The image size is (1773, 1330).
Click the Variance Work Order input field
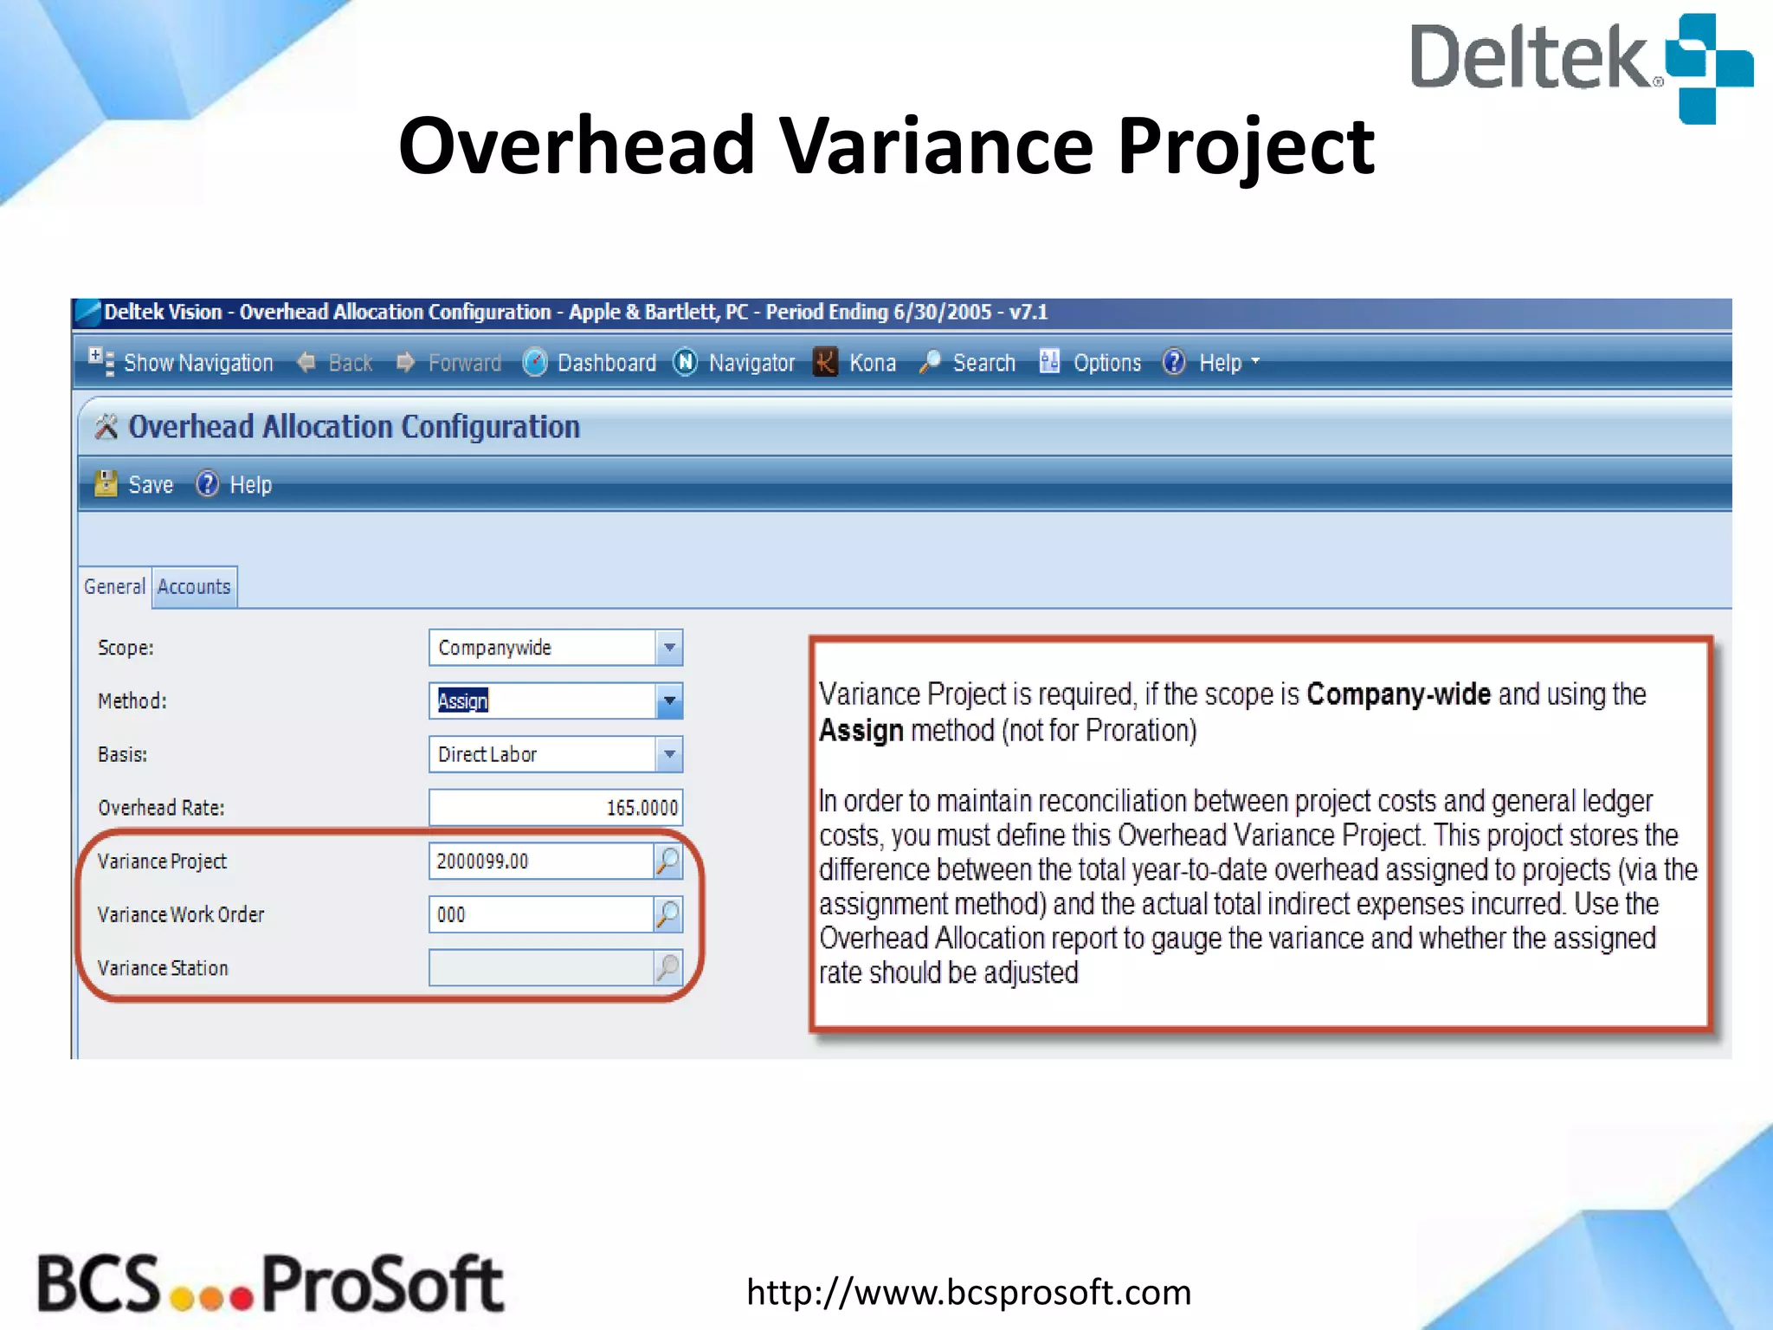coord(541,914)
